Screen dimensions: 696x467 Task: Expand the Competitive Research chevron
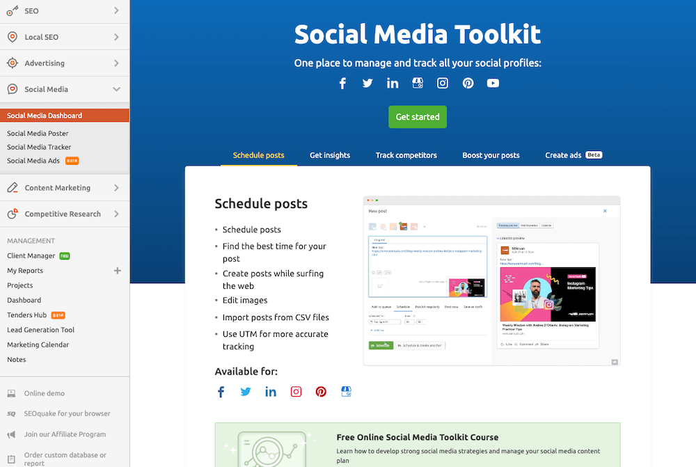tap(116, 214)
